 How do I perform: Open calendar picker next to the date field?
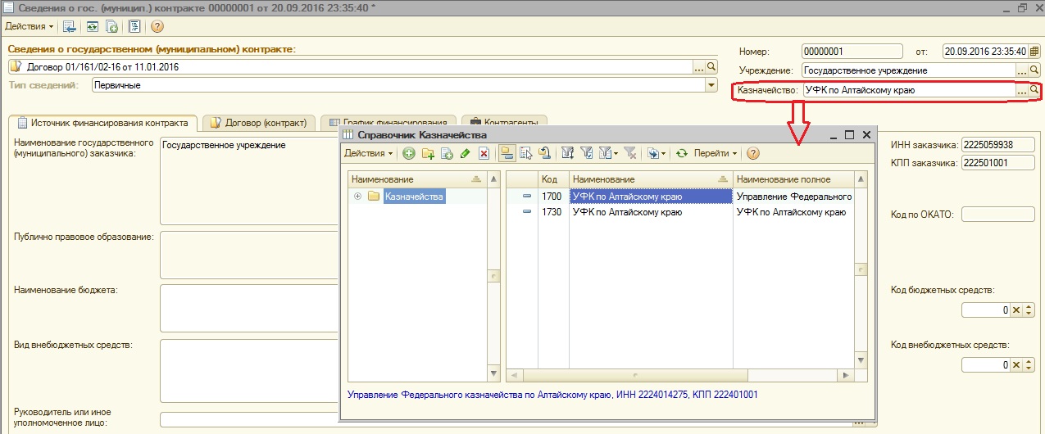click(1034, 50)
